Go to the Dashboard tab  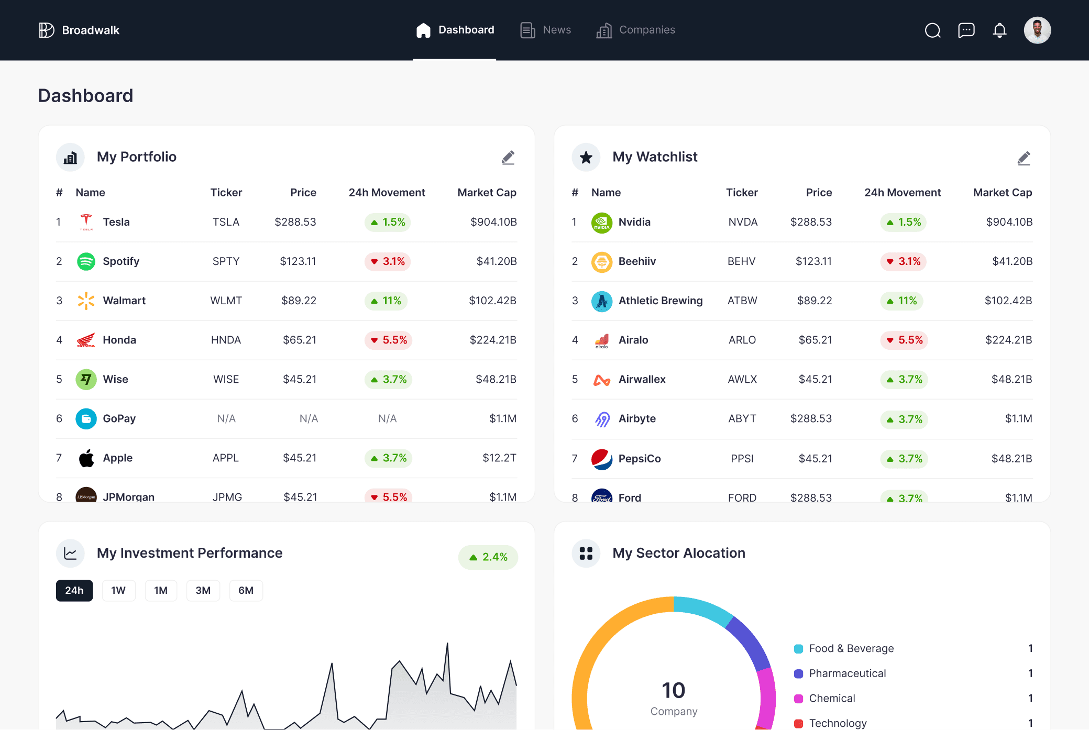pyautogui.click(x=455, y=30)
